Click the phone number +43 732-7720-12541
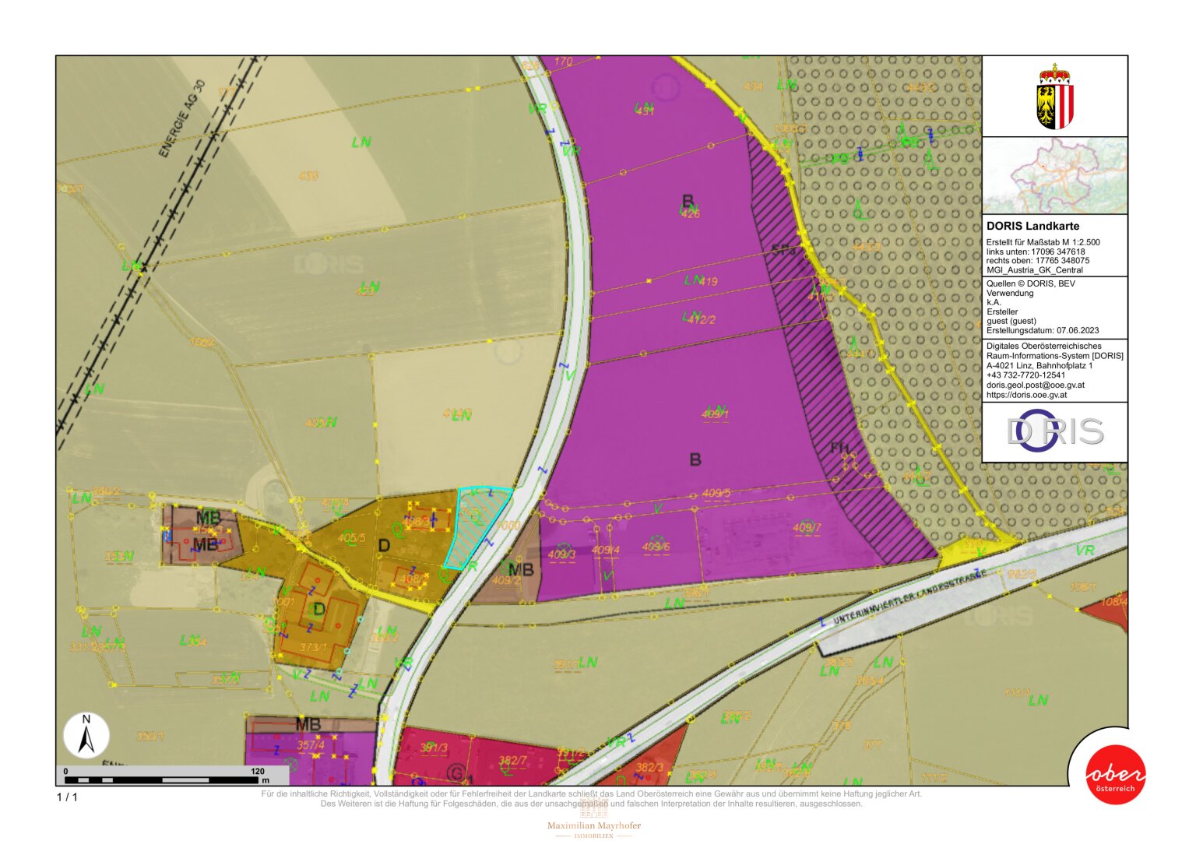This screenshot has width=1189, height=841. tap(1025, 375)
